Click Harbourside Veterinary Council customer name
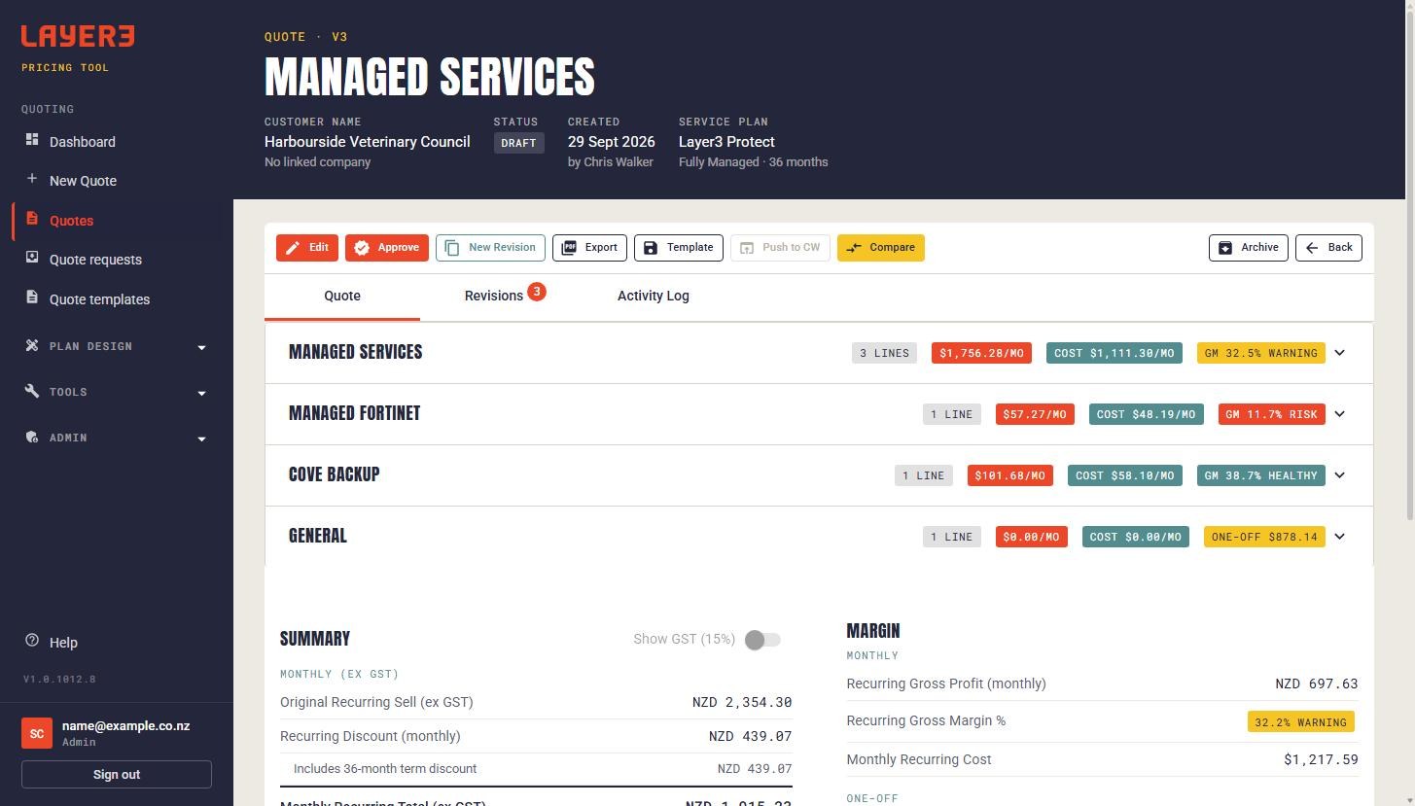The height and width of the screenshot is (806, 1415). (368, 142)
